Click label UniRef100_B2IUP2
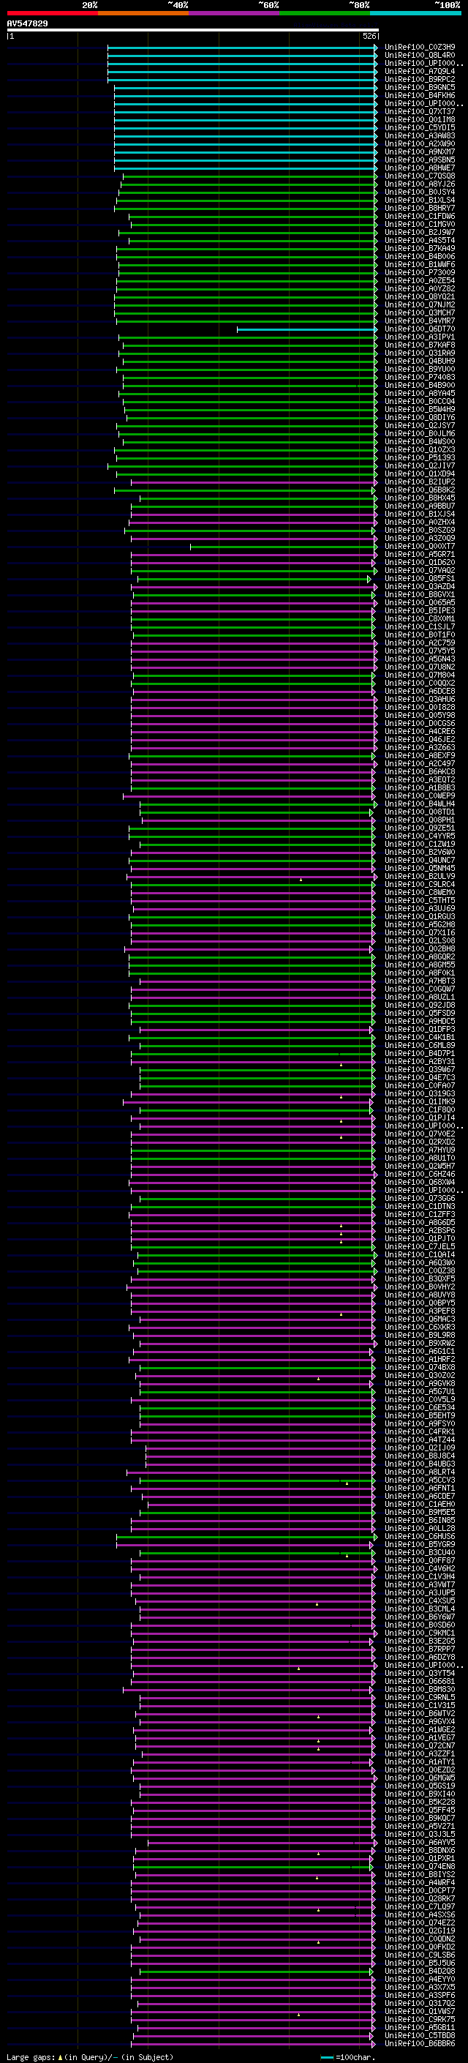The height and width of the screenshot is (2063, 468). click(420, 482)
